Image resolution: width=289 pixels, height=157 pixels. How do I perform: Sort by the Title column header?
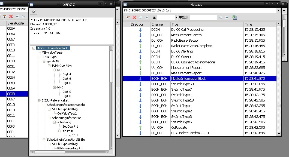click(x=207, y=24)
